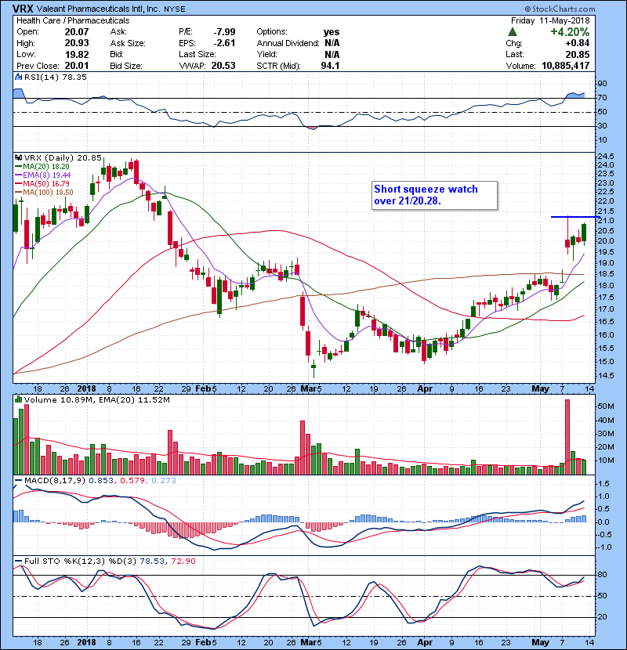Click the Annual Dividend label
Screen dimensions: 627x650
pyautogui.click(x=288, y=43)
